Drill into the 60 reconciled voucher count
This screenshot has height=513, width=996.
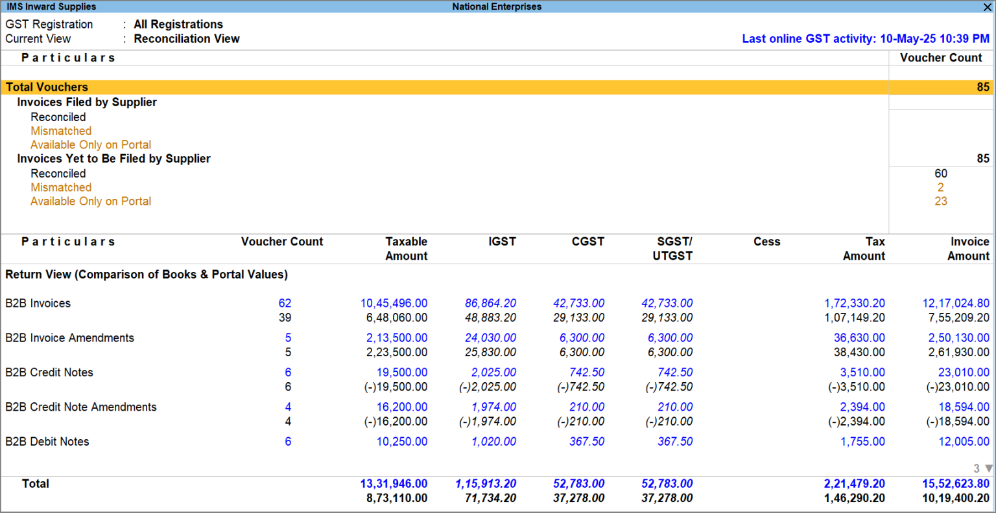pos(941,173)
